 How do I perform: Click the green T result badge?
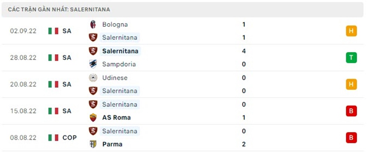351,58
